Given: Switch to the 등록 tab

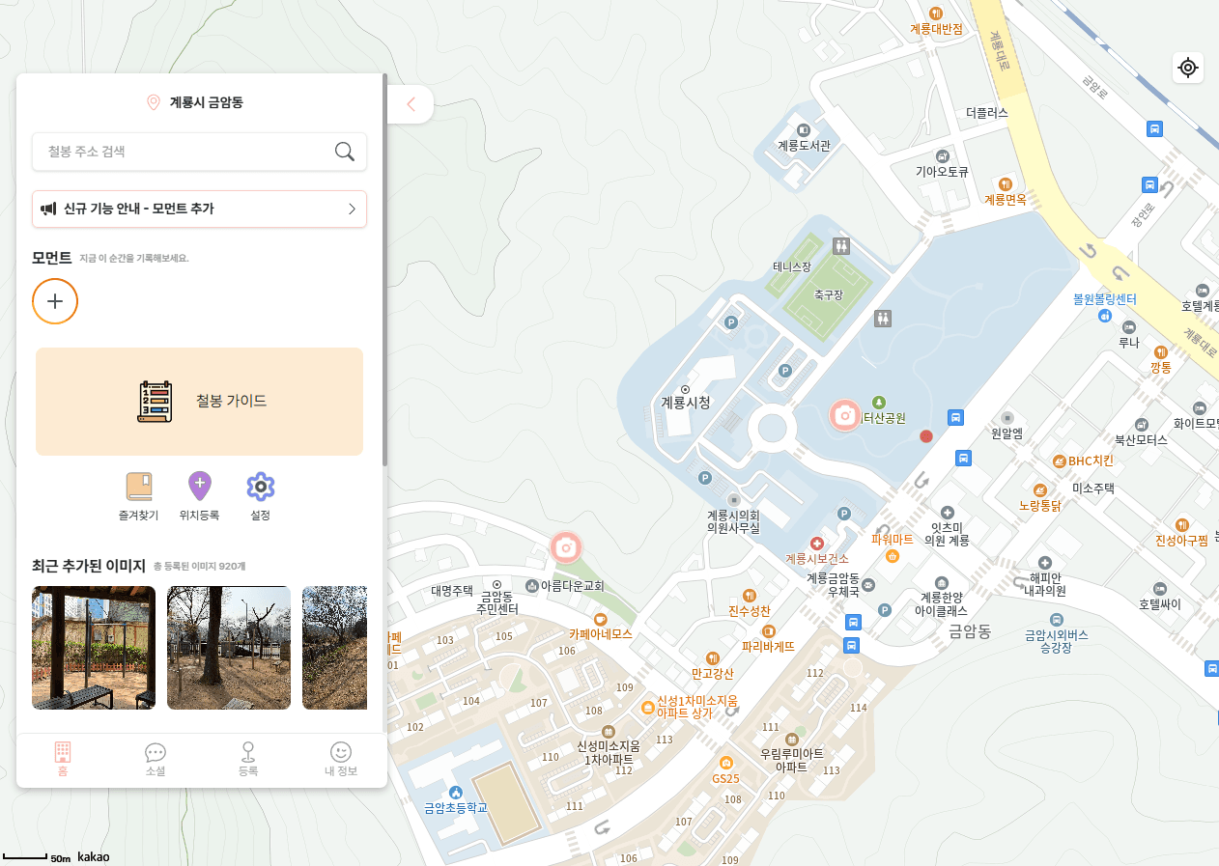Looking at the screenshot, I should click(248, 759).
